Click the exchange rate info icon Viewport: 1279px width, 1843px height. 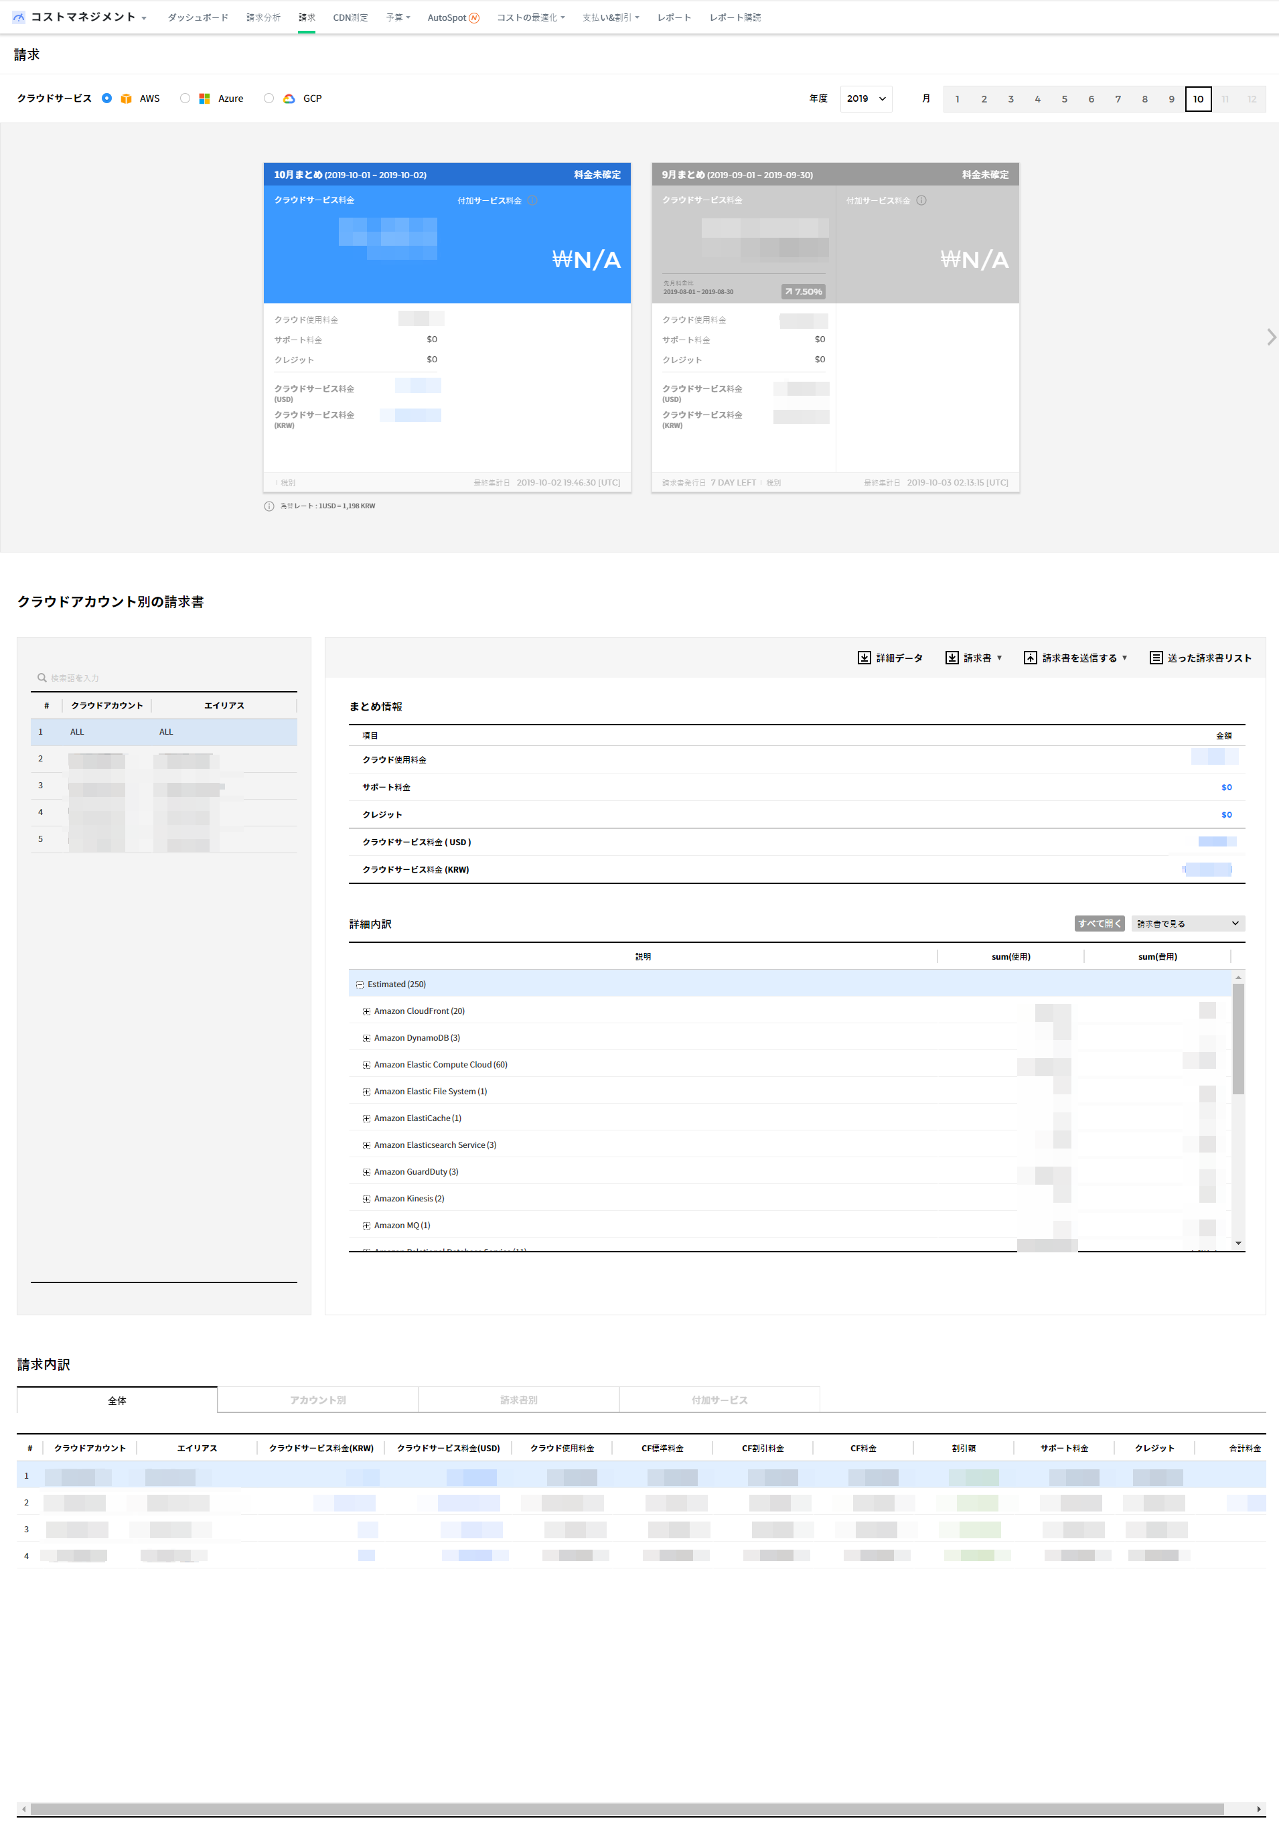(269, 506)
